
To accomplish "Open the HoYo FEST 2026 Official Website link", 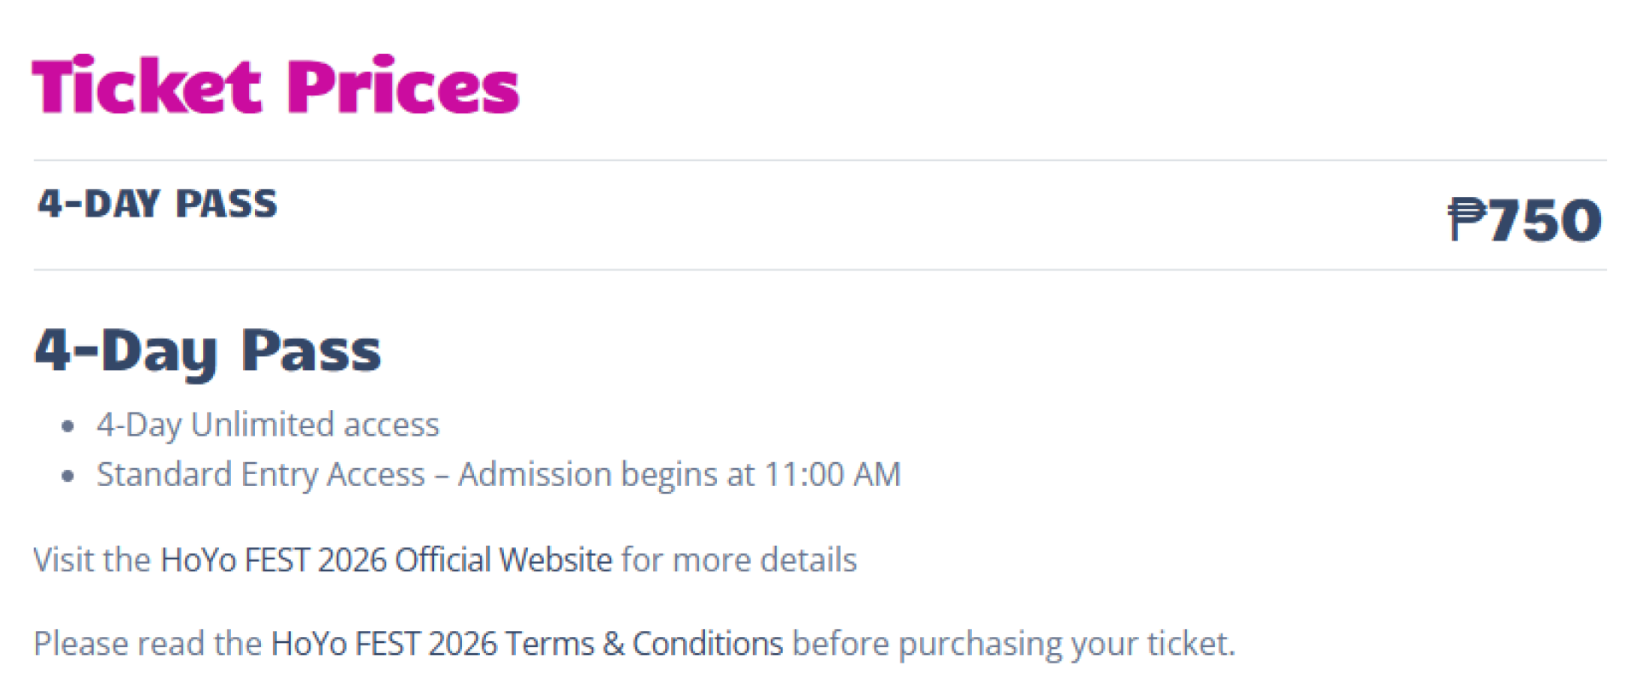I will (386, 560).
